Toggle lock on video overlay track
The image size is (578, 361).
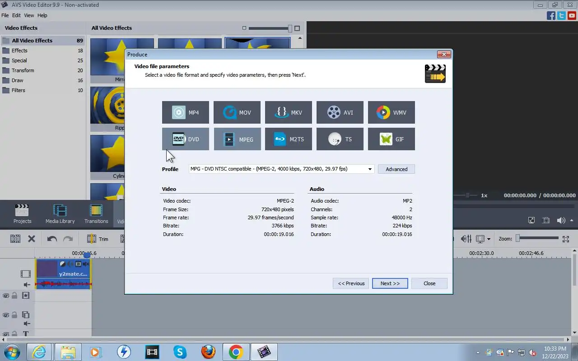14,315
